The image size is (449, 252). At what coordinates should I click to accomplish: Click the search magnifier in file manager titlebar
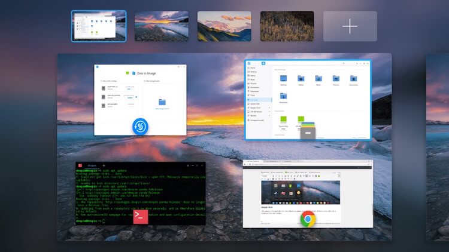344,63
